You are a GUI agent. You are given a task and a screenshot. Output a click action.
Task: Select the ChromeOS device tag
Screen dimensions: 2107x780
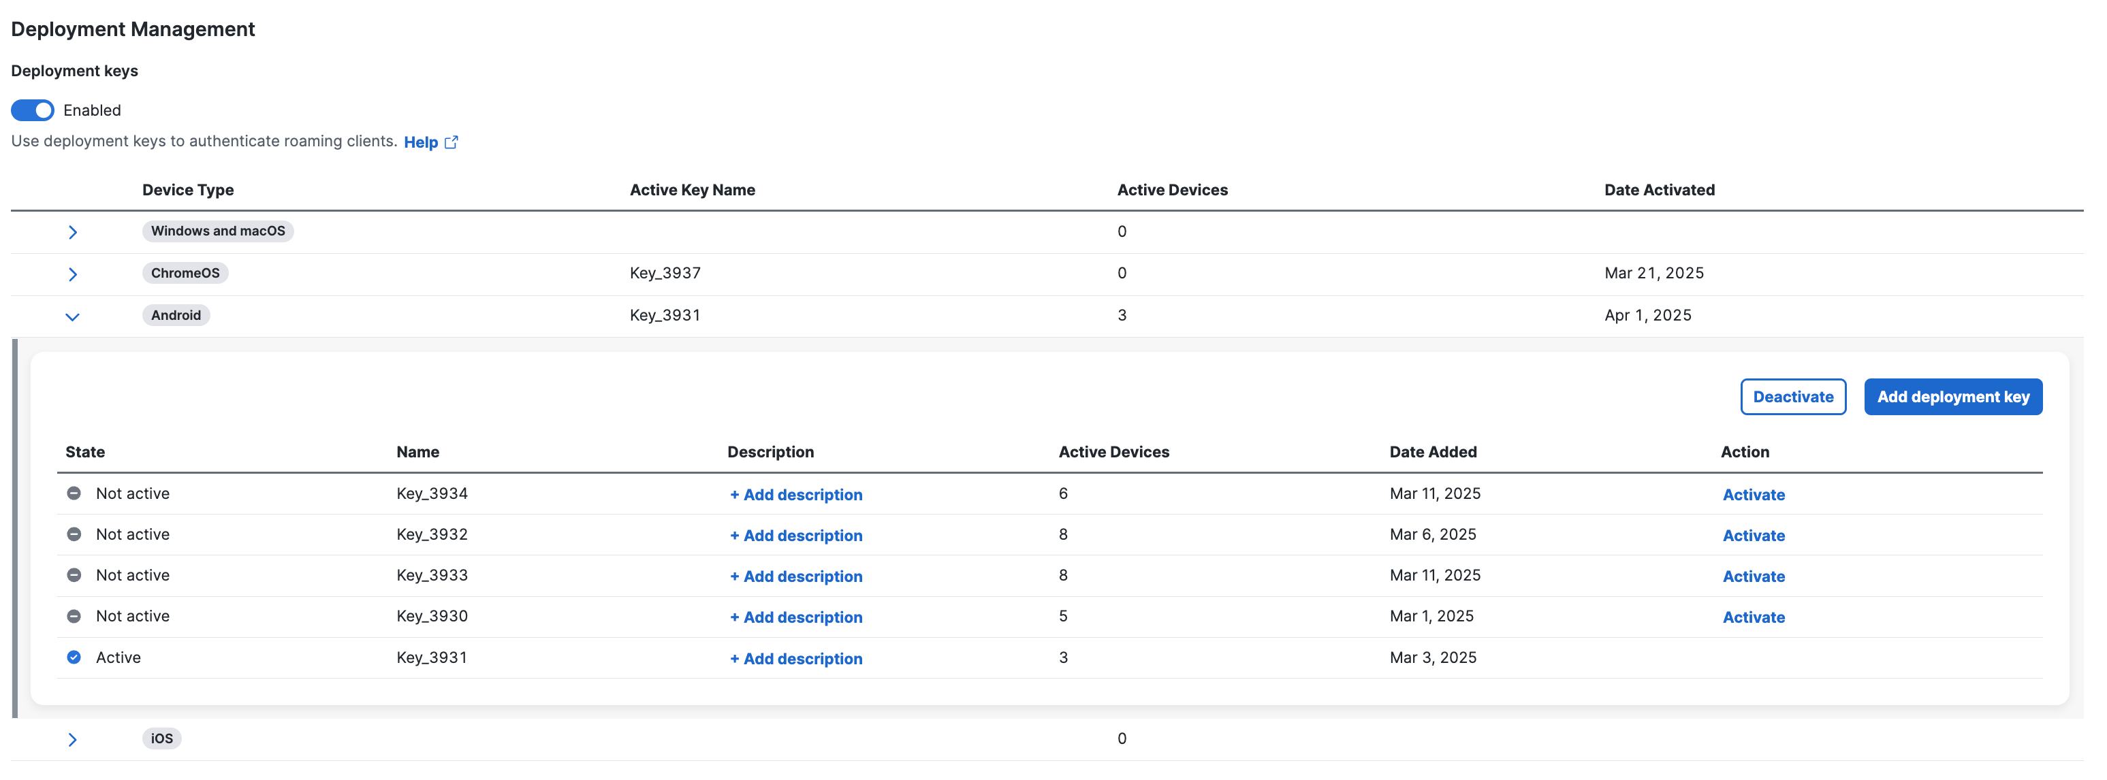[185, 273]
